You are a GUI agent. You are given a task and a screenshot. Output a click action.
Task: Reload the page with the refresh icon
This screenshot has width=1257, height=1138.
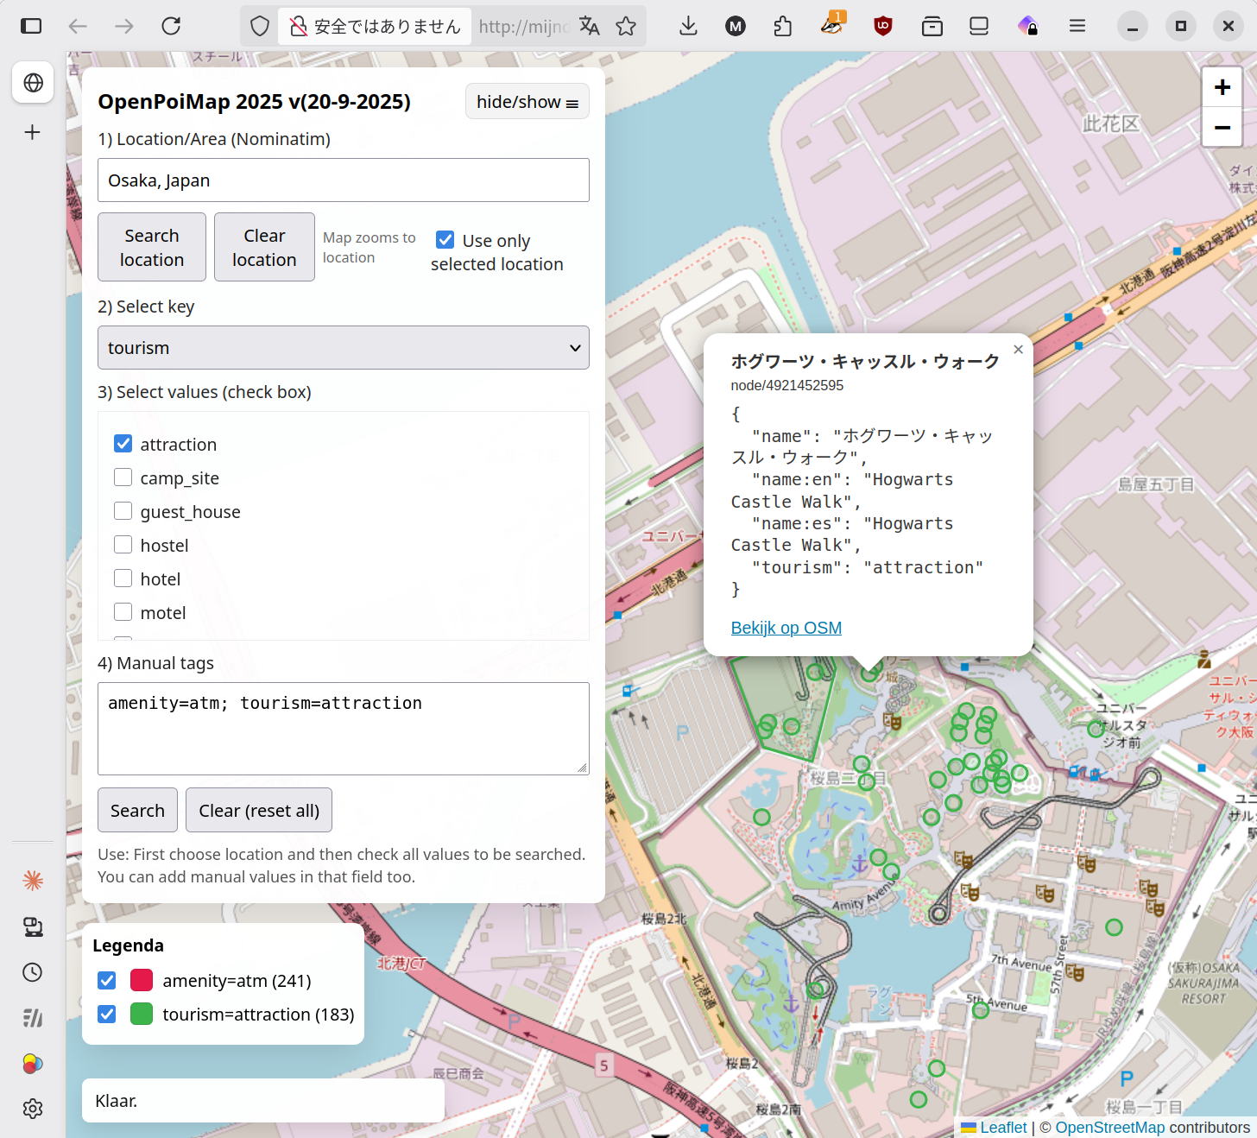[171, 26]
